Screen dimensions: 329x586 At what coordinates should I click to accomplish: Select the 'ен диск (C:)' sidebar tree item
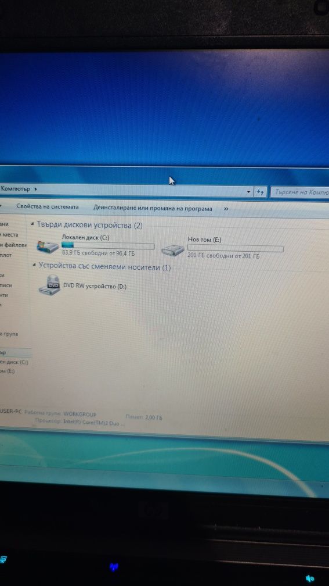pos(14,362)
